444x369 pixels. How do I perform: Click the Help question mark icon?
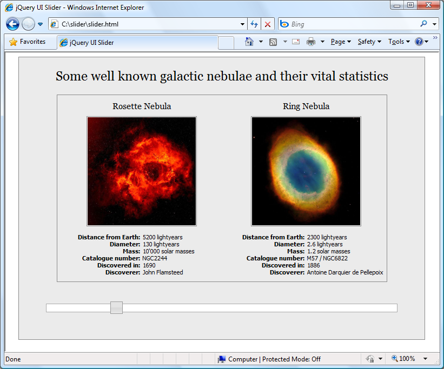[419, 42]
